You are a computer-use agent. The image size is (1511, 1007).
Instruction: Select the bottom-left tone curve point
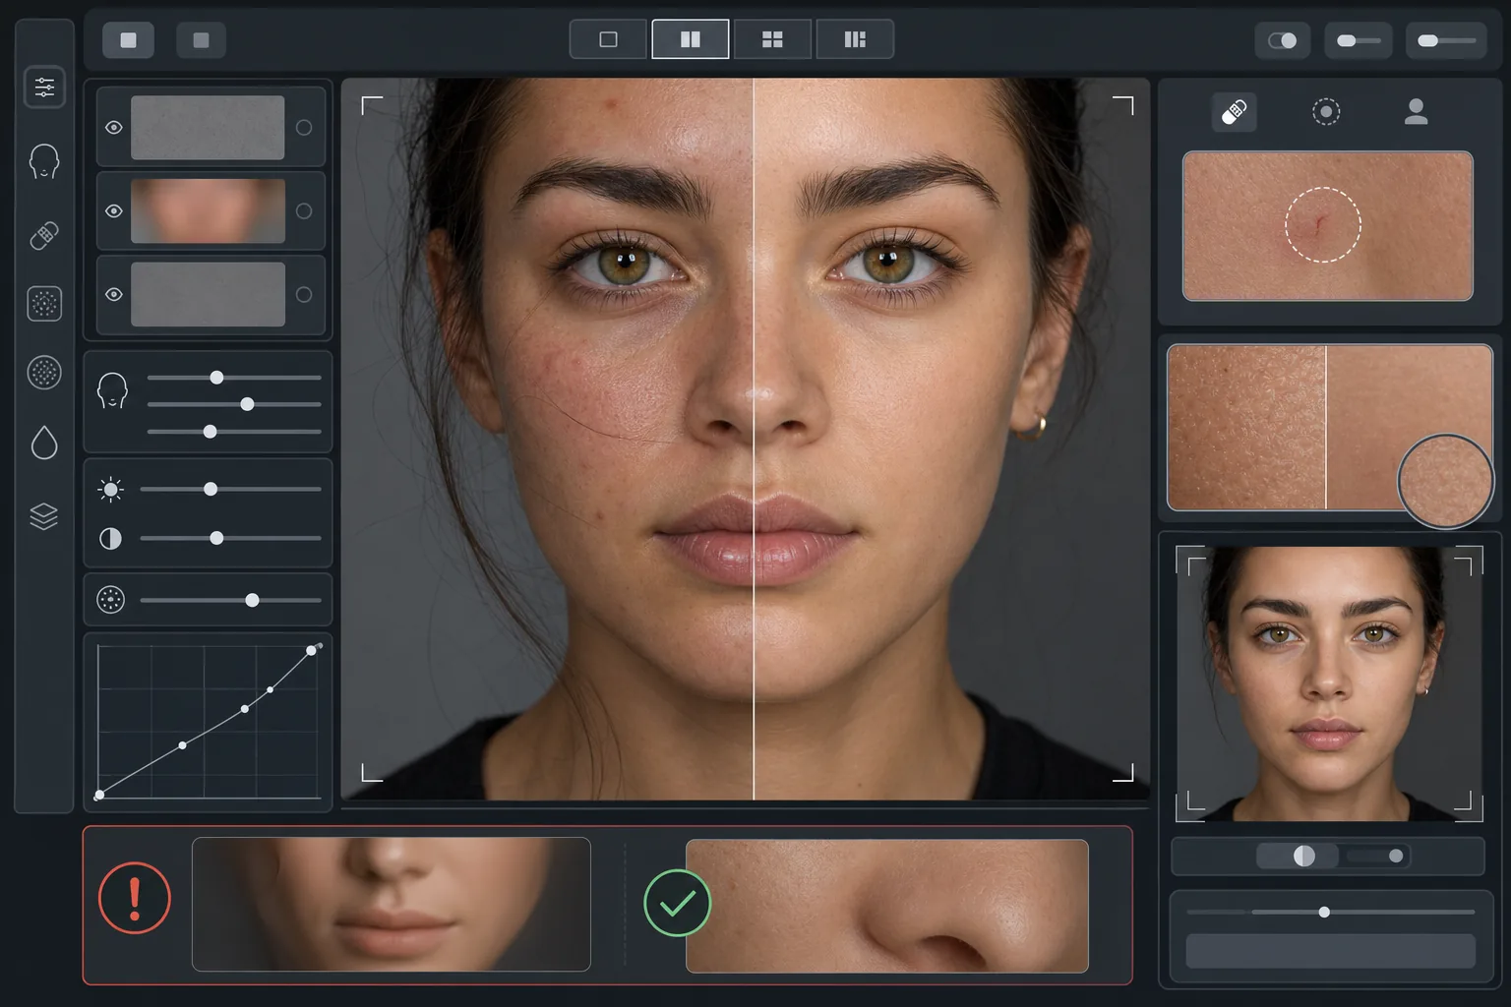(99, 795)
